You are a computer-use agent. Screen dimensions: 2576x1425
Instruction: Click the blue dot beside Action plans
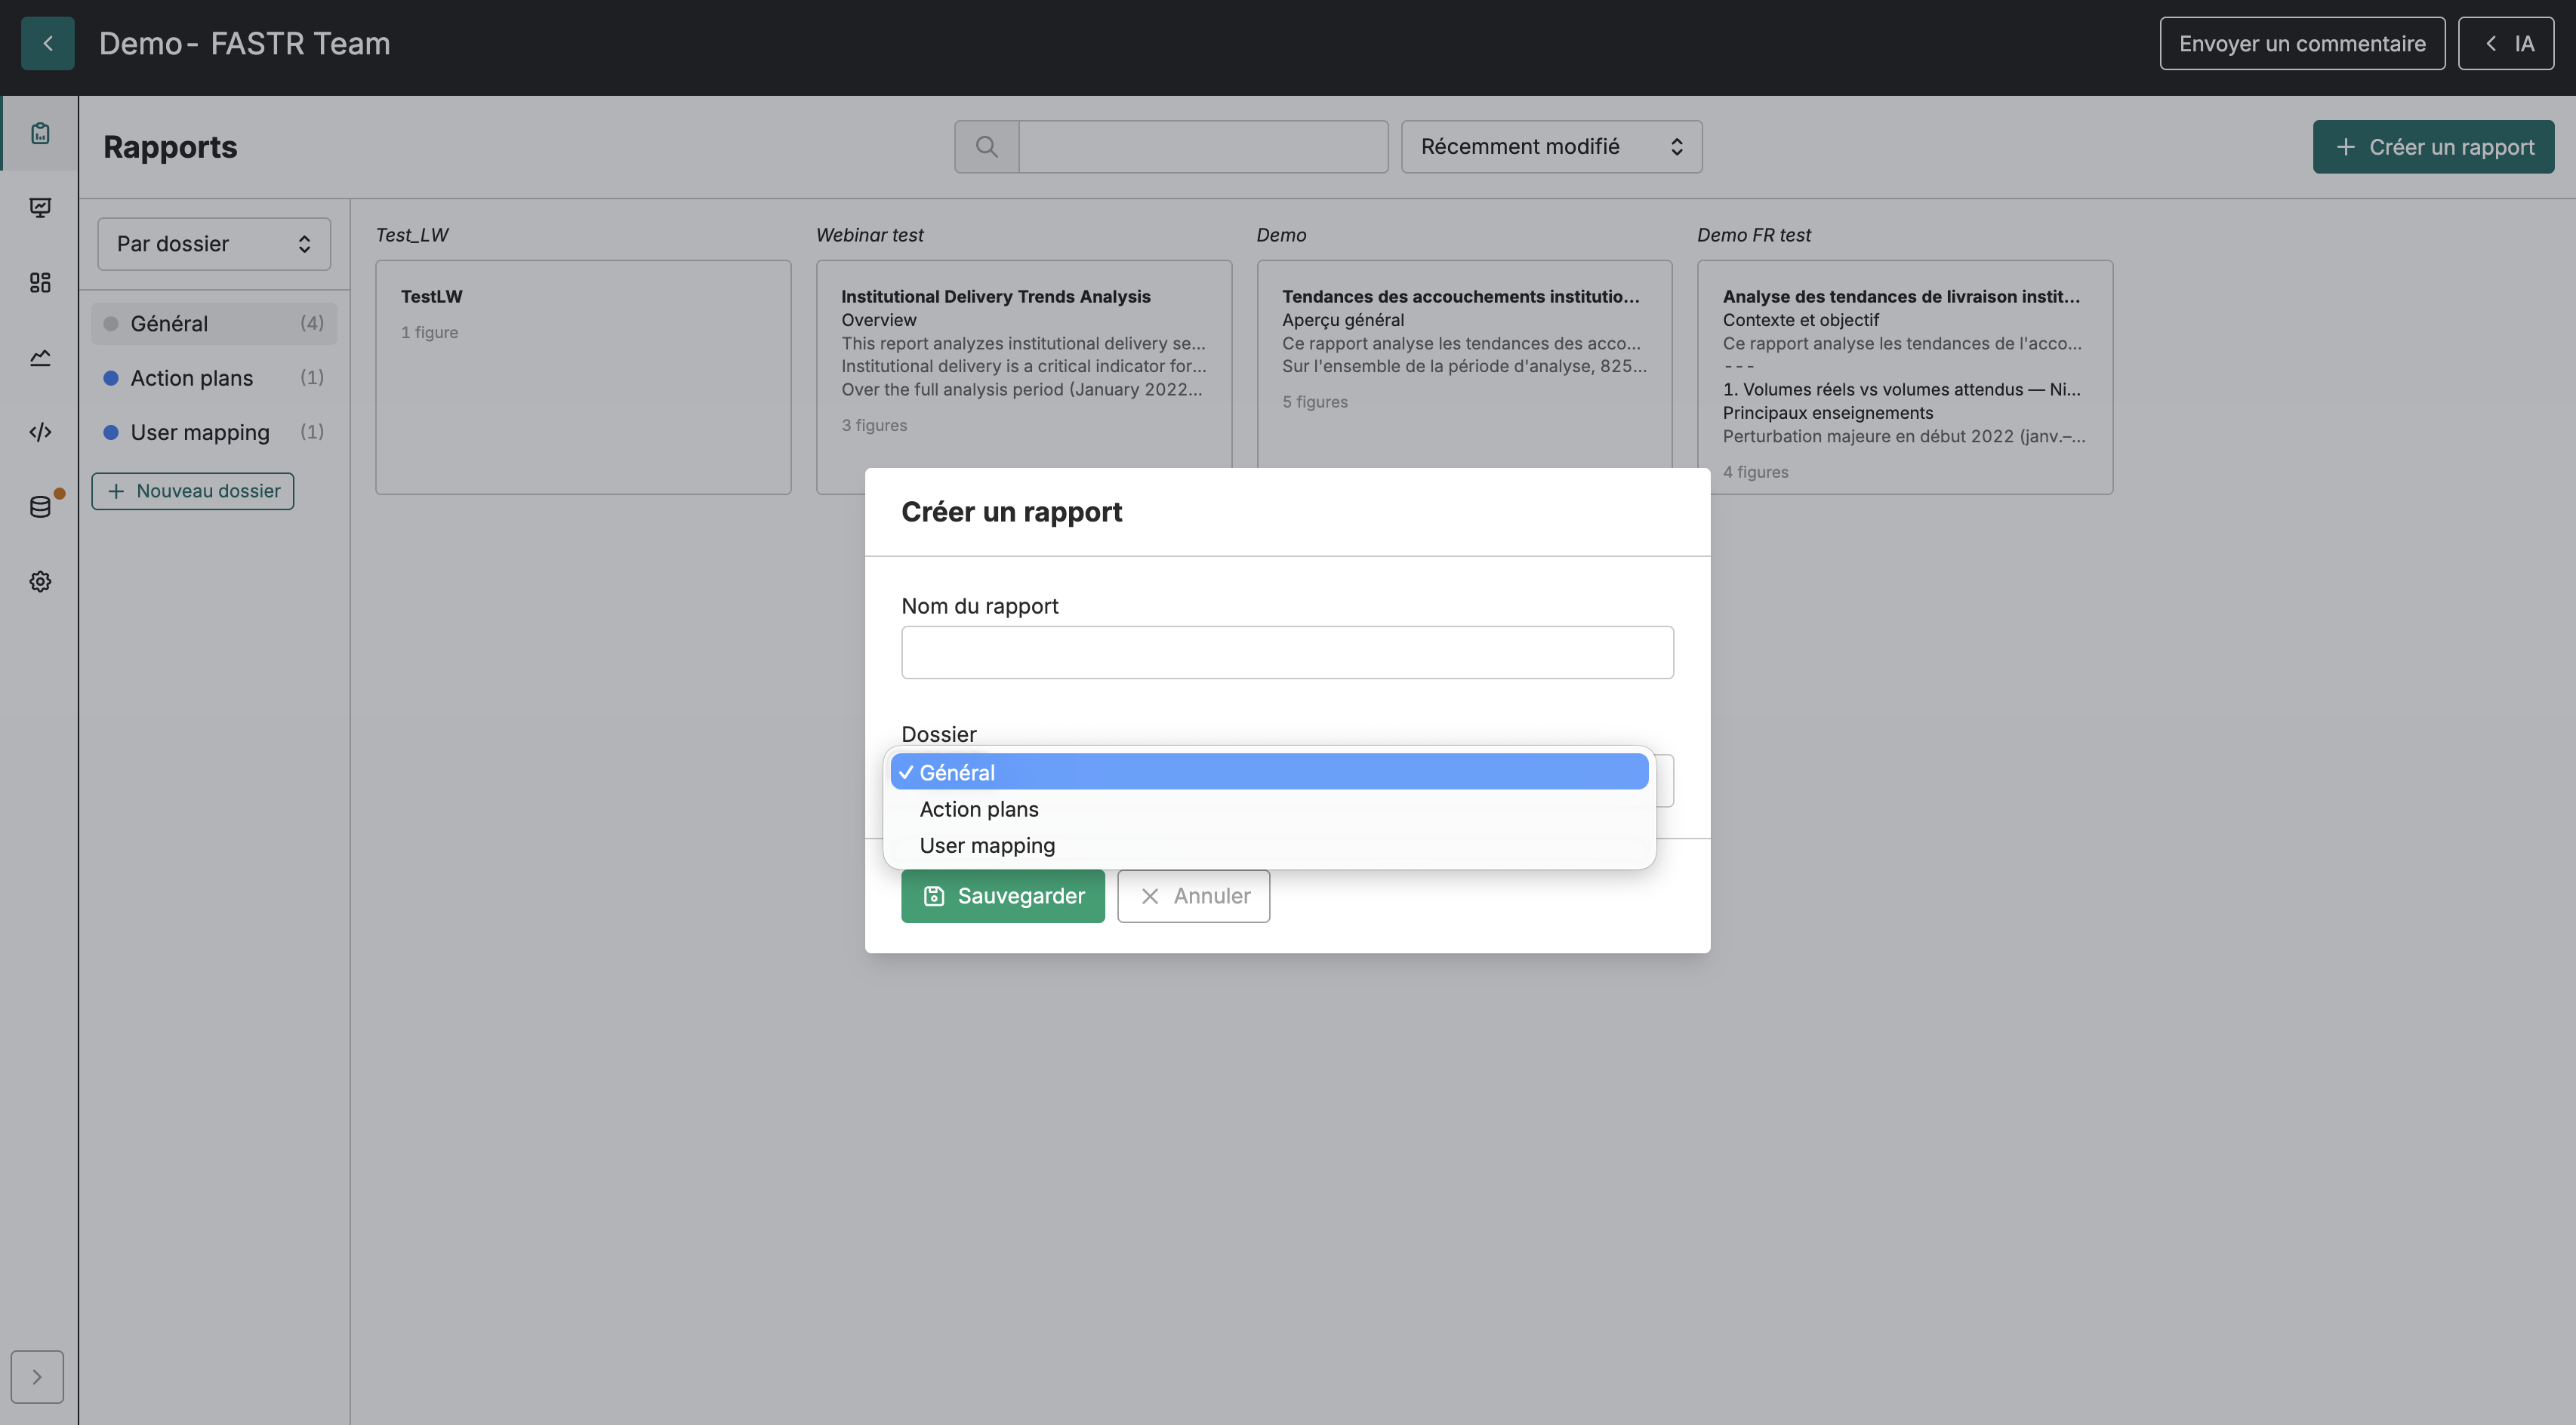(x=111, y=378)
